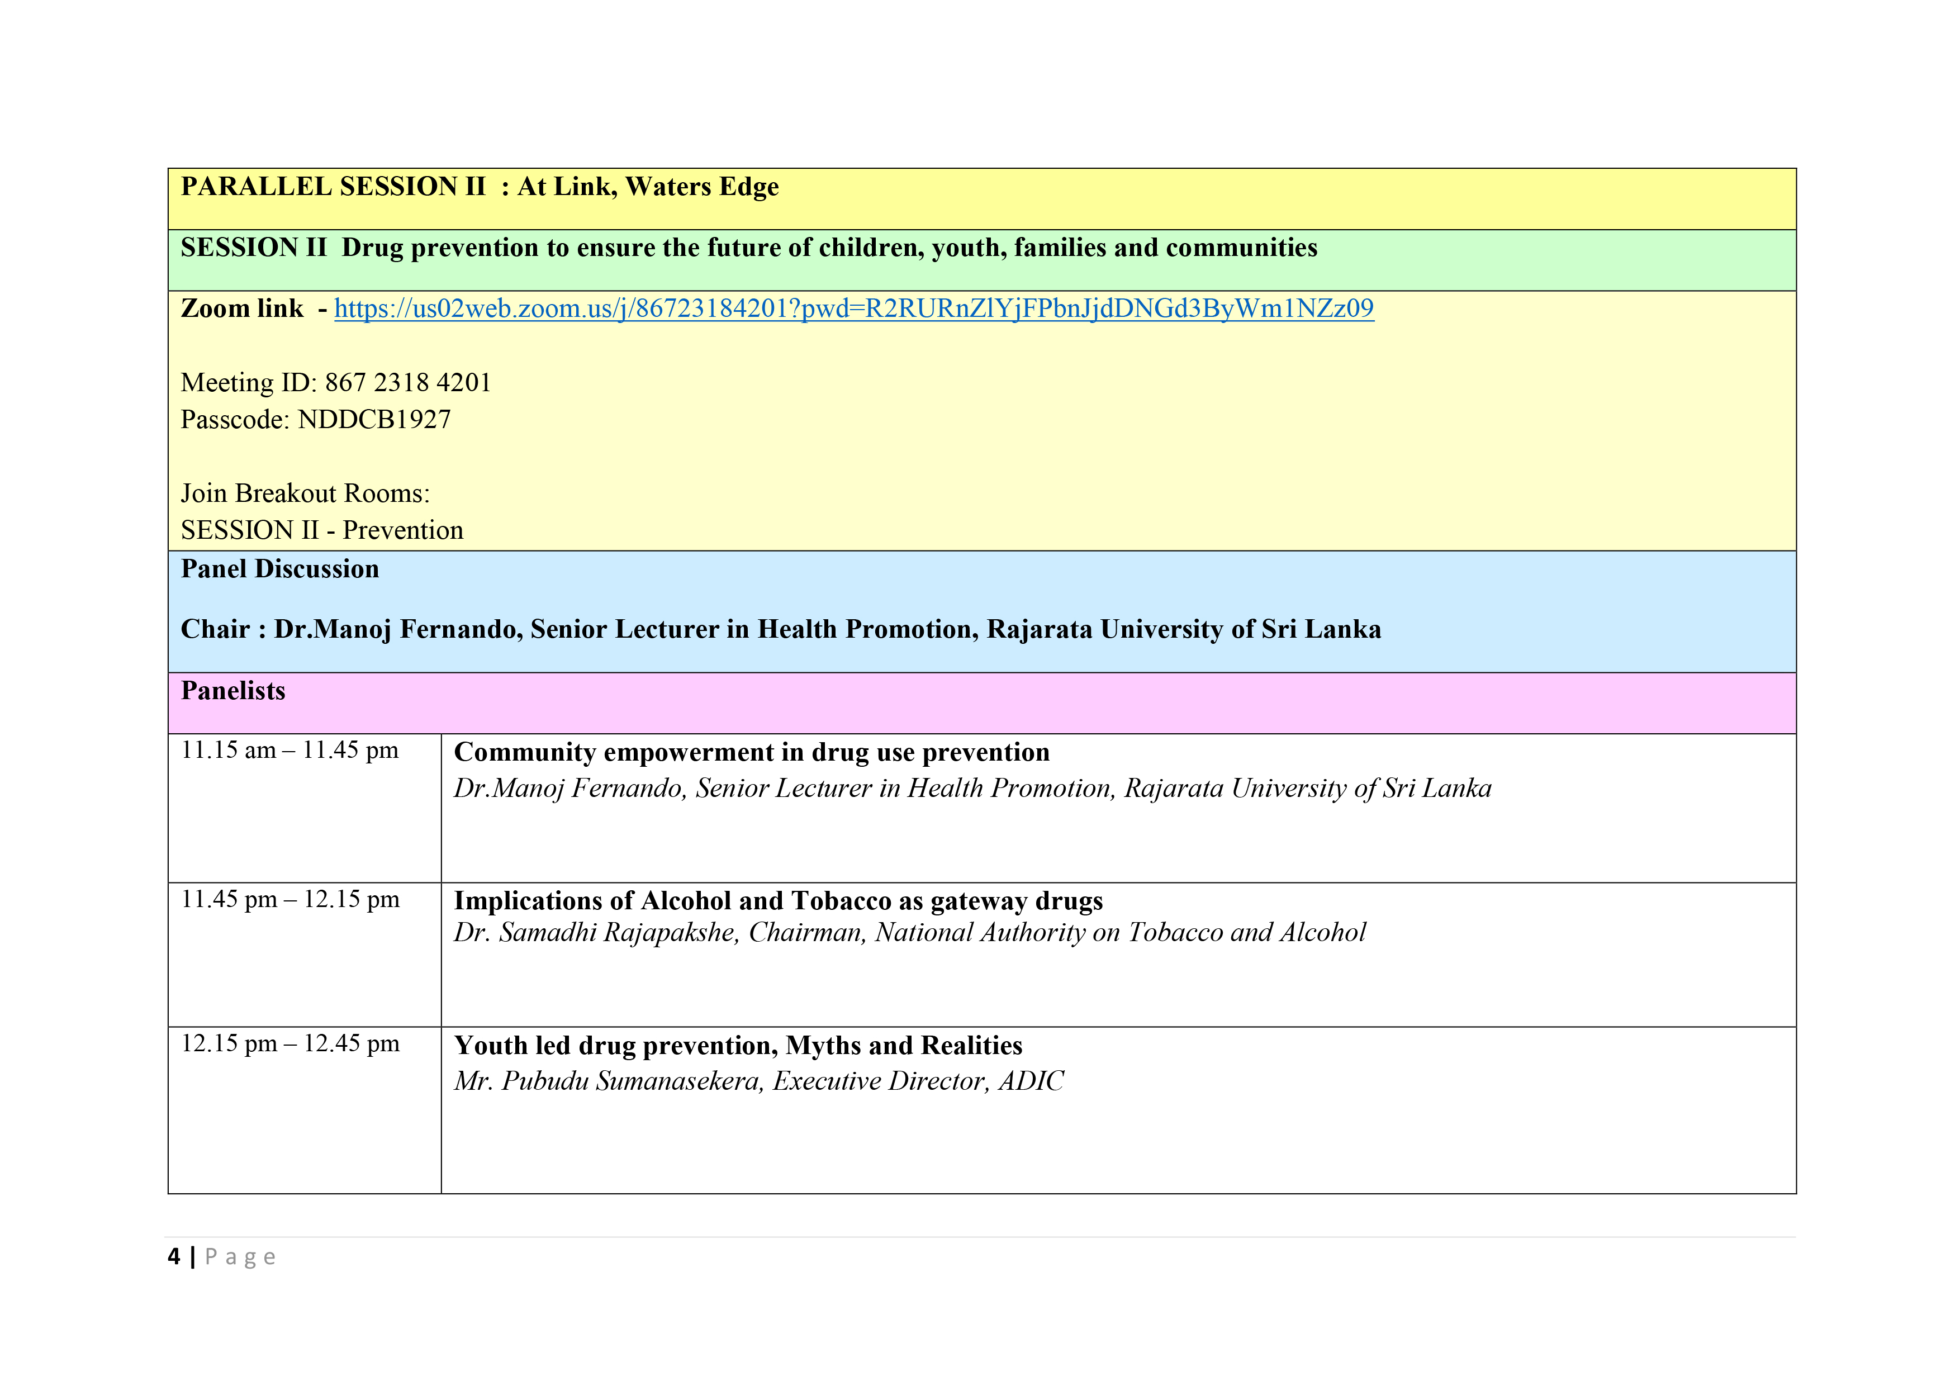
Task: Click the Passcode NDDCB1927 line
Action: click(x=315, y=420)
